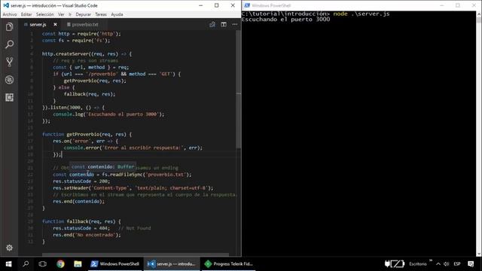Screen dimensions: 482x271
Task: Expand the Escritorio toolbar chevron in taskbar
Action: coord(430,260)
